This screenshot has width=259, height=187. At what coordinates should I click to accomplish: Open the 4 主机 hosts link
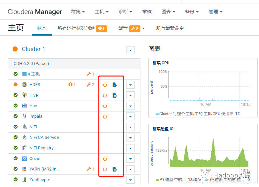coord(34,74)
